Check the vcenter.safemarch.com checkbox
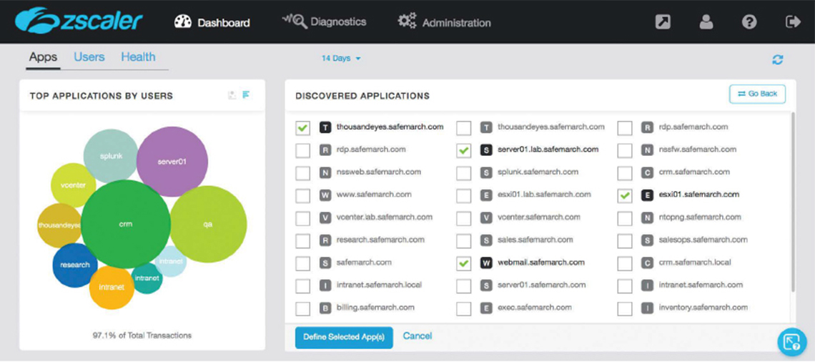Viewport: 815px width, 362px height. (464, 218)
